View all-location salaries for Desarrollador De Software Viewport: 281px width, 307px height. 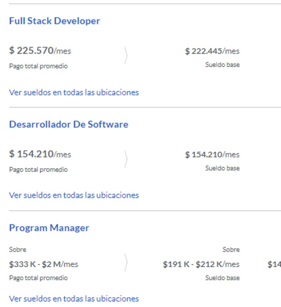pos(74,195)
